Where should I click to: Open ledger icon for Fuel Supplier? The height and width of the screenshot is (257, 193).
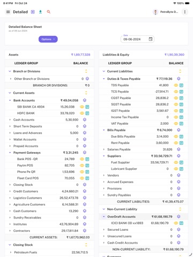181,162
